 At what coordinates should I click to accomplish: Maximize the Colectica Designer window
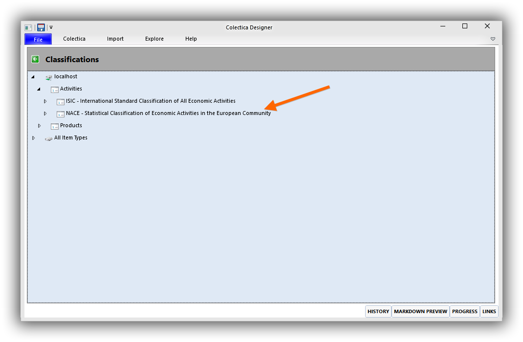click(x=465, y=26)
